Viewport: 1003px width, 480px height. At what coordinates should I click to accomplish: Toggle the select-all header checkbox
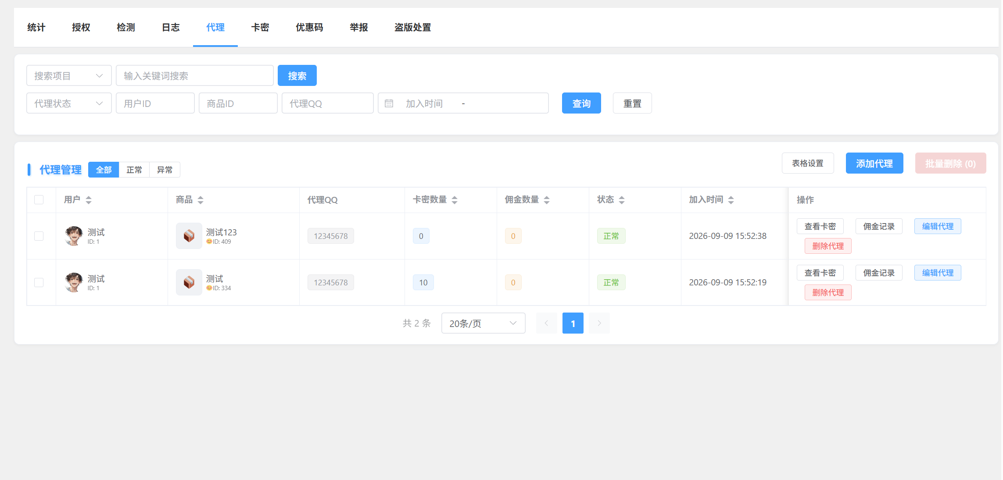pos(39,200)
